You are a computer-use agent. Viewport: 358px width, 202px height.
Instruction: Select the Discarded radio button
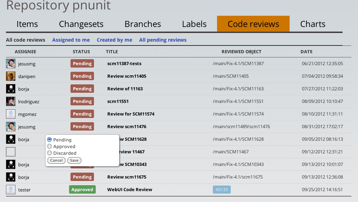coord(50,153)
